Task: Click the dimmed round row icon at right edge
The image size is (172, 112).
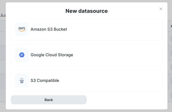Action: point(171,39)
